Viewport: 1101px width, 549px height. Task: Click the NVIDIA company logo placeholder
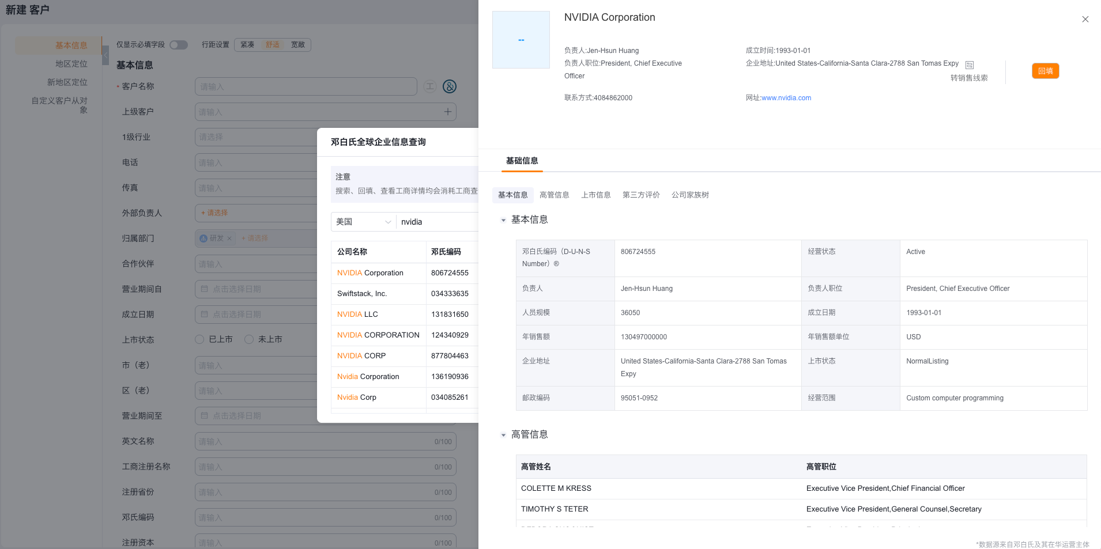click(x=521, y=40)
